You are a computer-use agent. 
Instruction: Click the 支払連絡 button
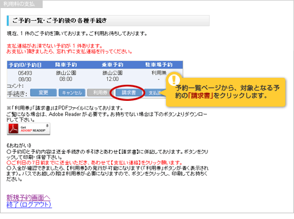(155, 93)
